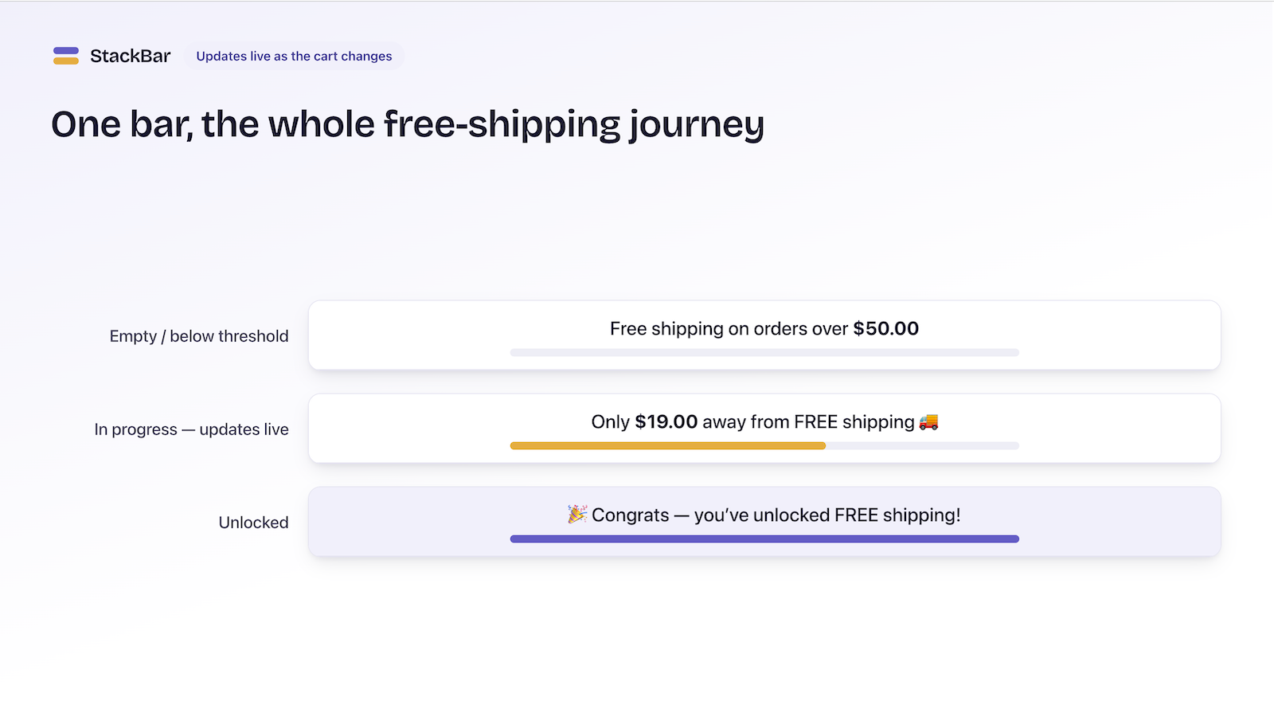Select the unlocked state bar card
This screenshot has width=1274, height=717.
point(764,522)
